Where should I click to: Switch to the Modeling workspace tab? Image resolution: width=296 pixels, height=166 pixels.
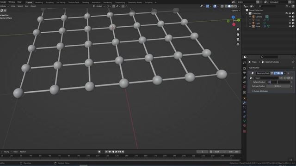click(39, 2)
